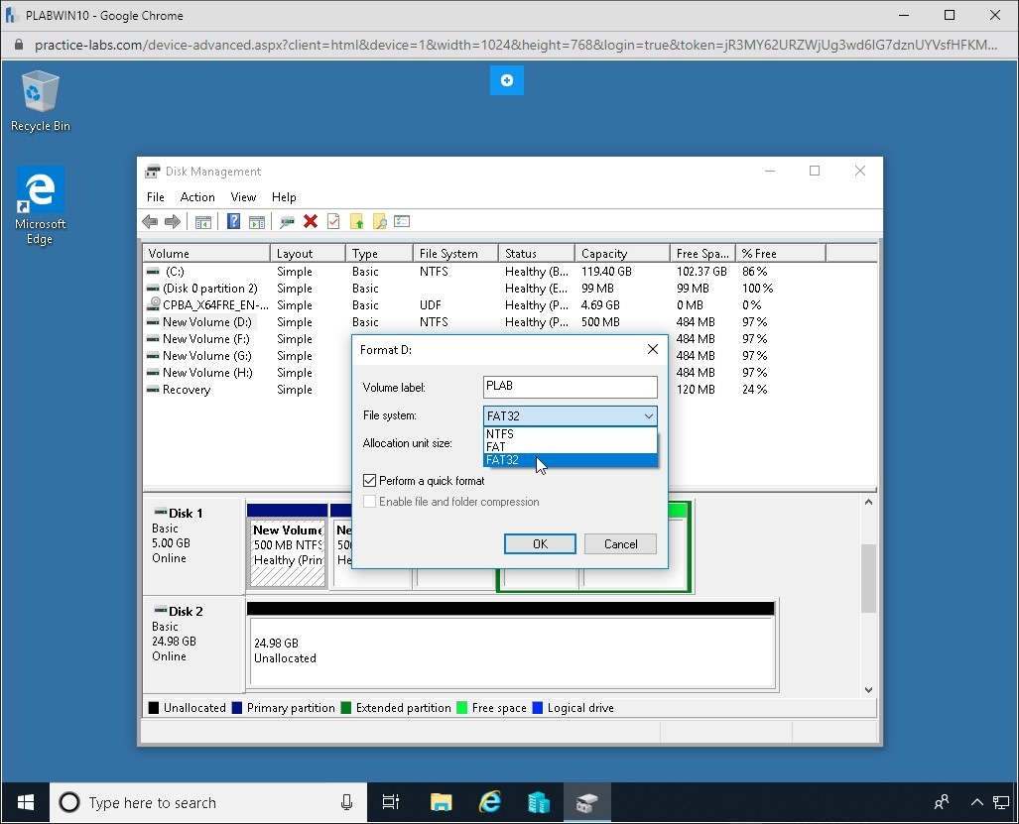Open the View menu
Screen dimensions: 1019x824
243,196
